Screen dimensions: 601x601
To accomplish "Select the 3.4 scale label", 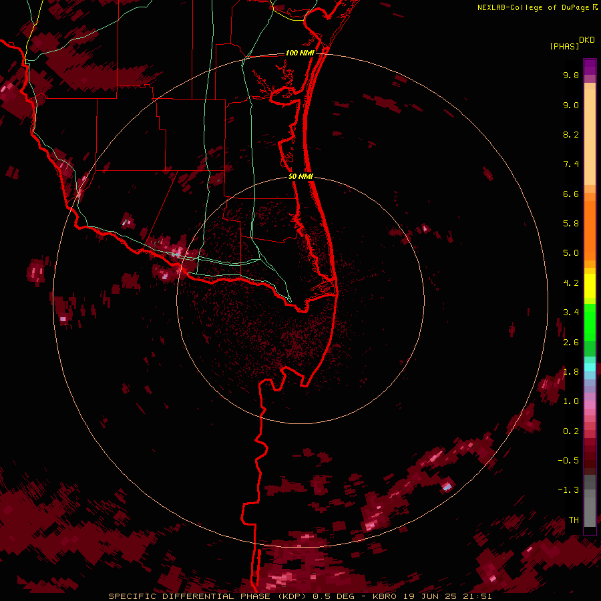I will (x=571, y=313).
